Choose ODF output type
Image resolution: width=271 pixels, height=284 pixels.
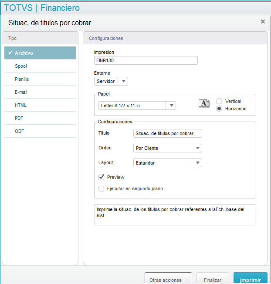point(40,131)
